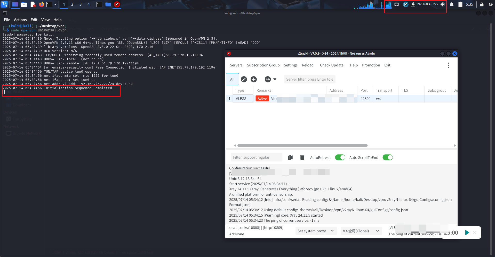Screen dimensions: 495x257
Task: Open the terminal Actions menu
Action: click(x=20, y=20)
